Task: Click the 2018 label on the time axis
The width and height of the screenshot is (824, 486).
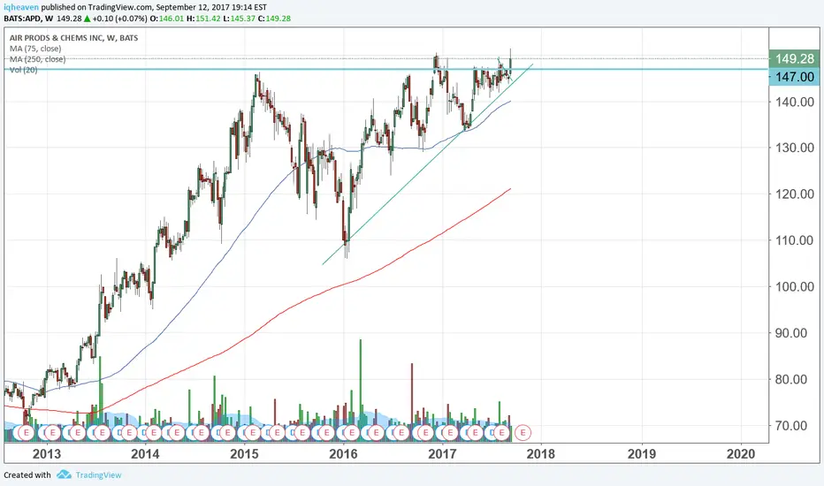Action: [541, 453]
